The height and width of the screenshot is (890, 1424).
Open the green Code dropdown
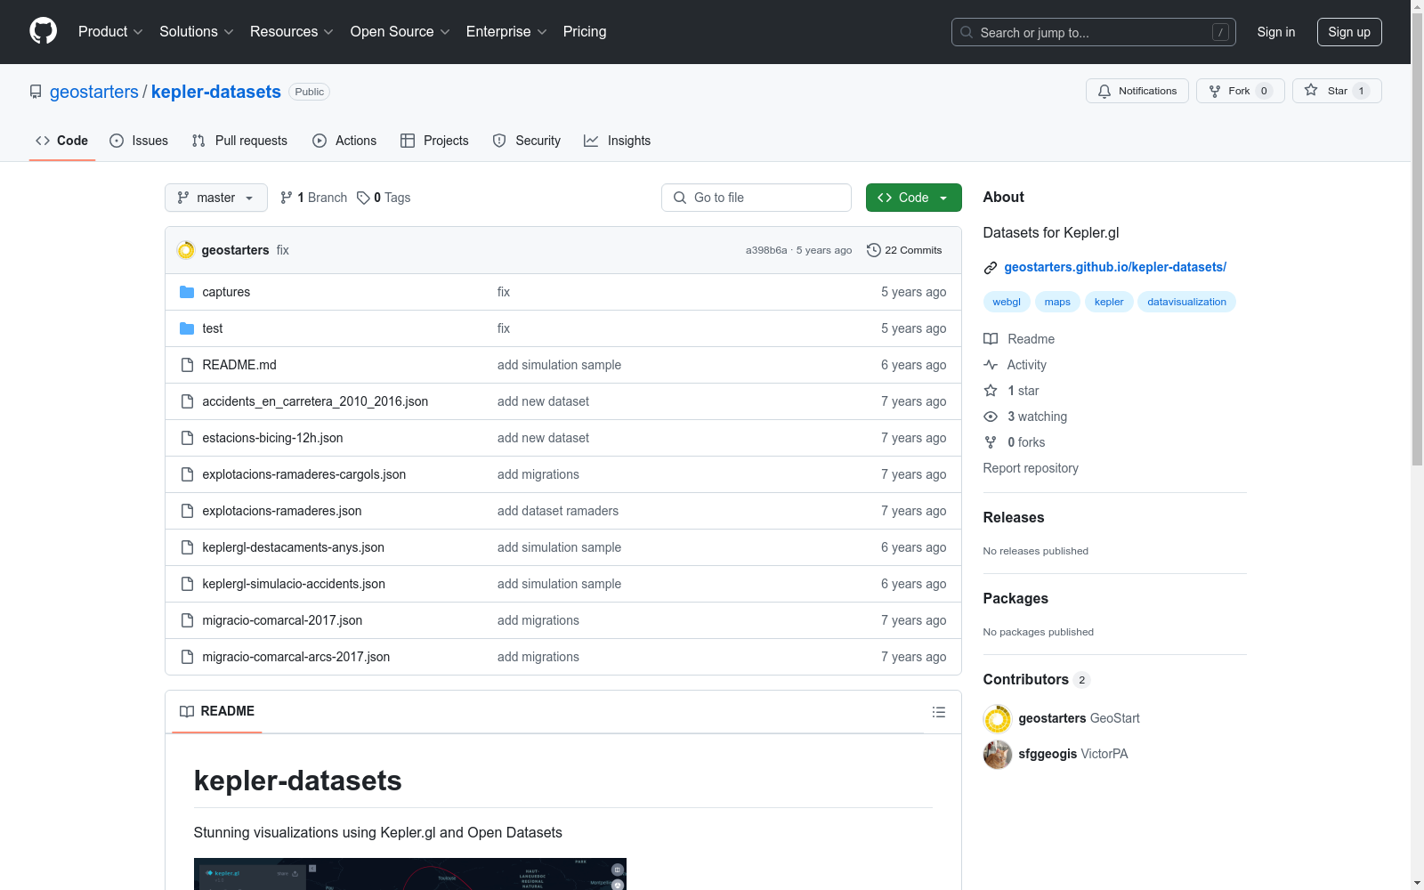click(x=913, y=198)
